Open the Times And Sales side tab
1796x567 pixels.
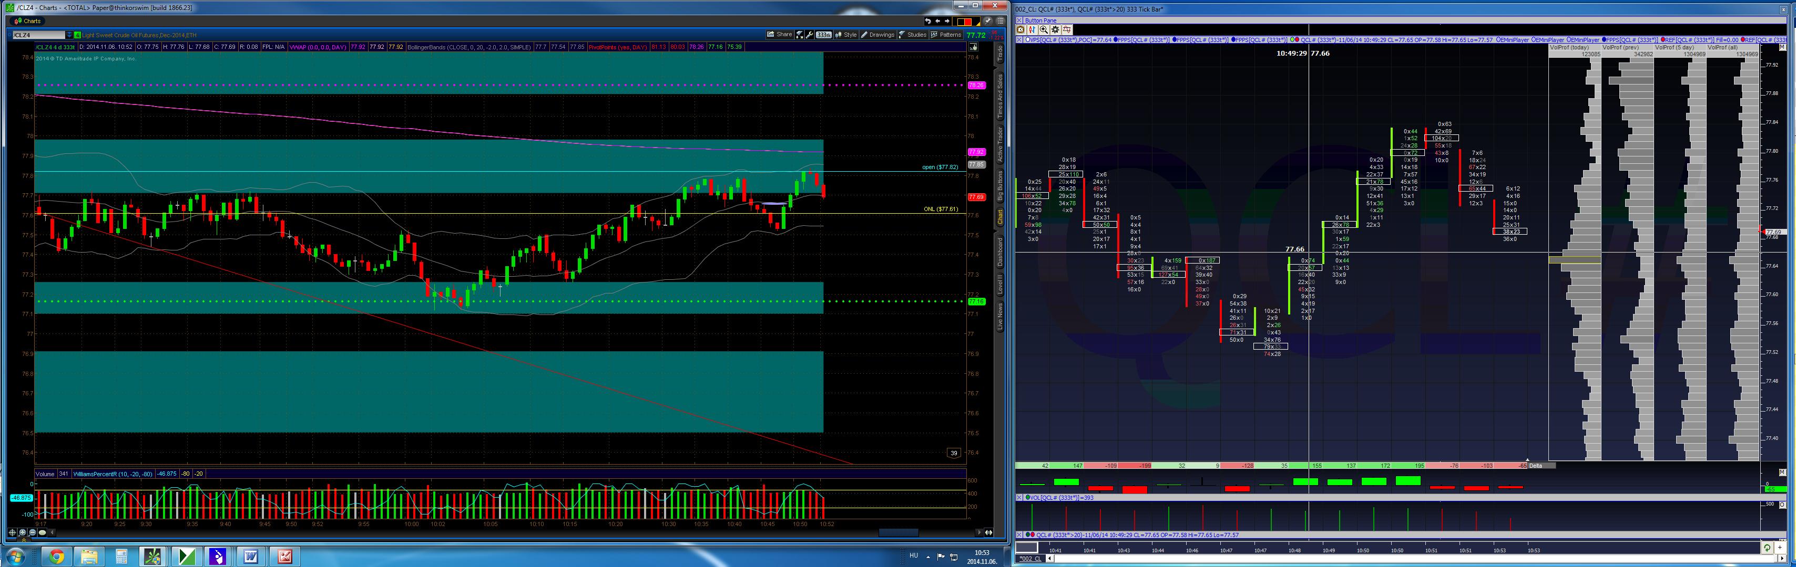[x=1000, y=96]
